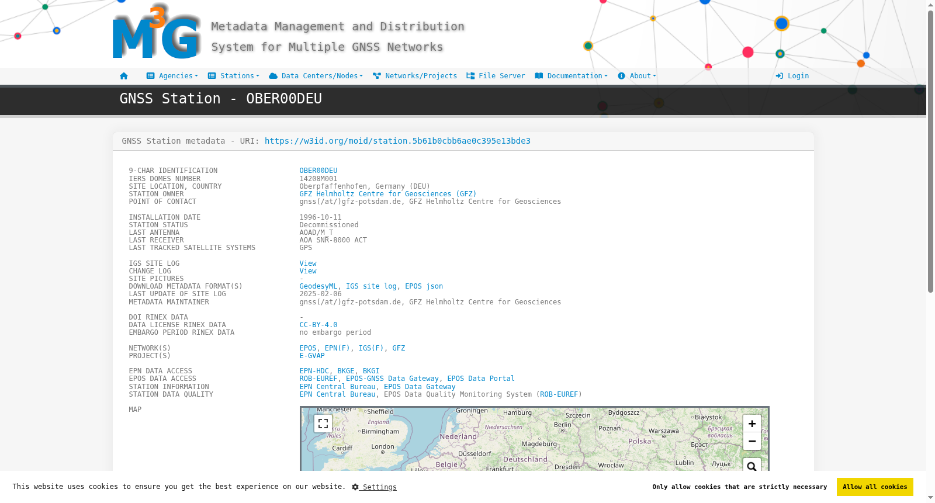This screenshot has width=935, height=503.
Task: Click the antenna value AOAD/M_T
Action: tap(316, 233)
